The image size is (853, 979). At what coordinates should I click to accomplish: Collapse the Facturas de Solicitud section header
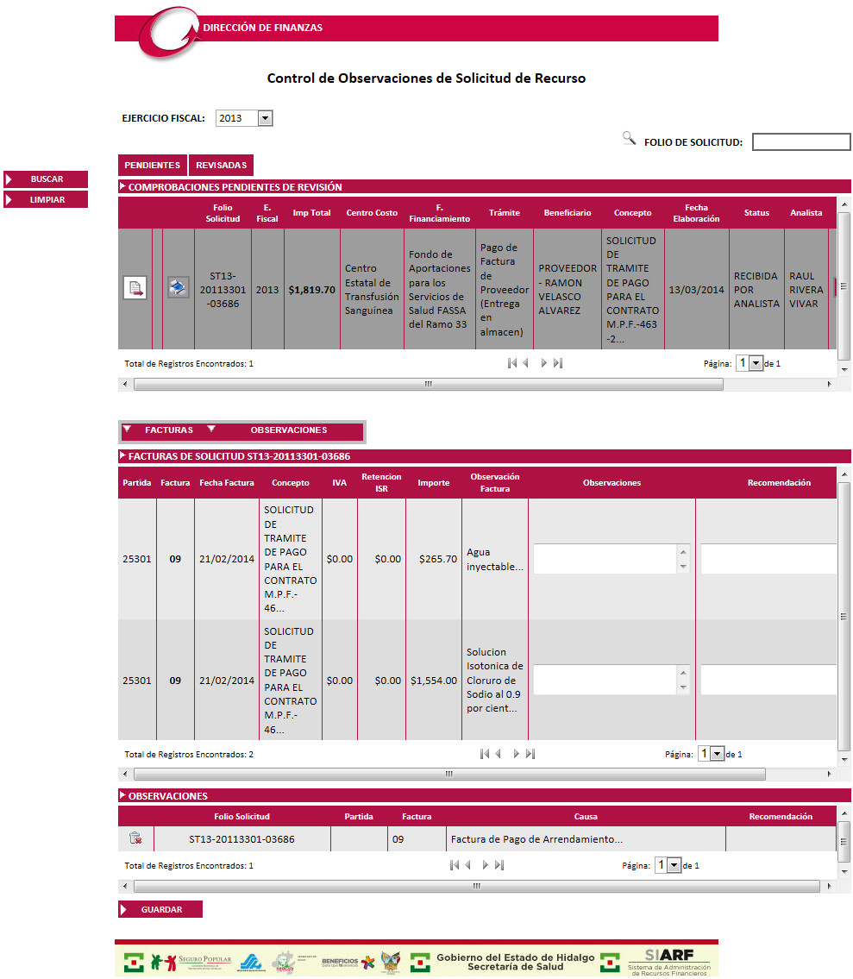(x=123, y=455)
